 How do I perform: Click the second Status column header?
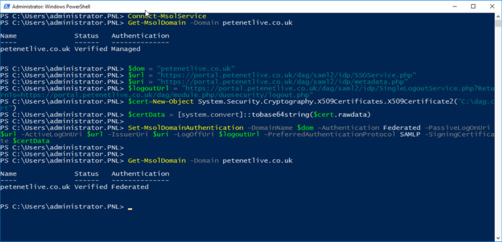(86, 174)
